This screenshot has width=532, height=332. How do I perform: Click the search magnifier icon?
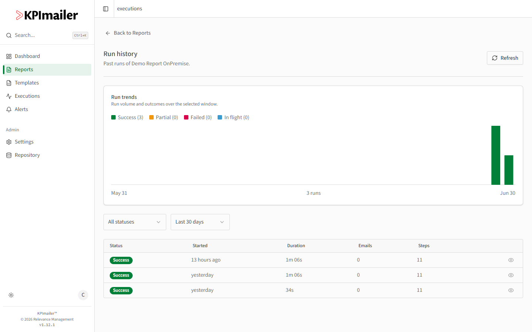point(9,35)
